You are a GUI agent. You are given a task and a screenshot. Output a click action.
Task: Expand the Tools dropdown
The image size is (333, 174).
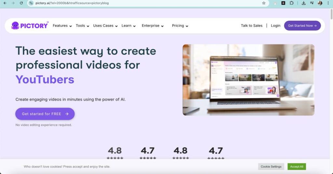coord(82,26)
